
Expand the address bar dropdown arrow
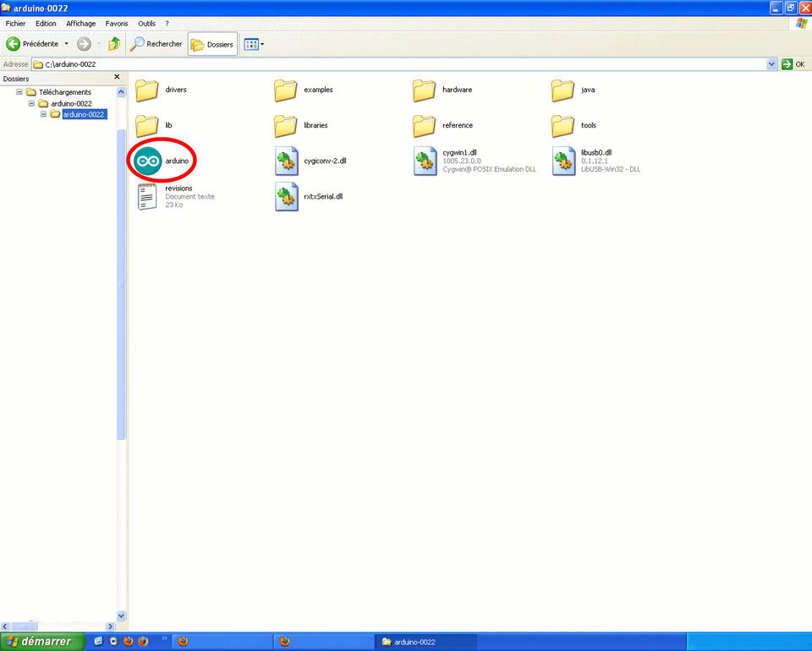click(x=771, y=64)
